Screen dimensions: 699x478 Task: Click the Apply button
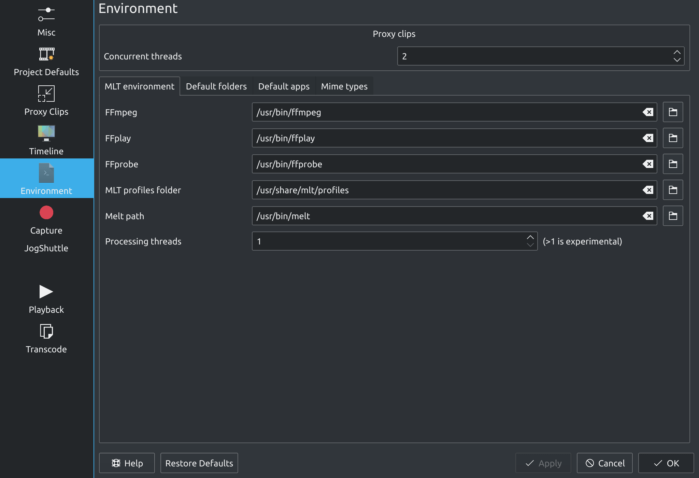point(543,463)
